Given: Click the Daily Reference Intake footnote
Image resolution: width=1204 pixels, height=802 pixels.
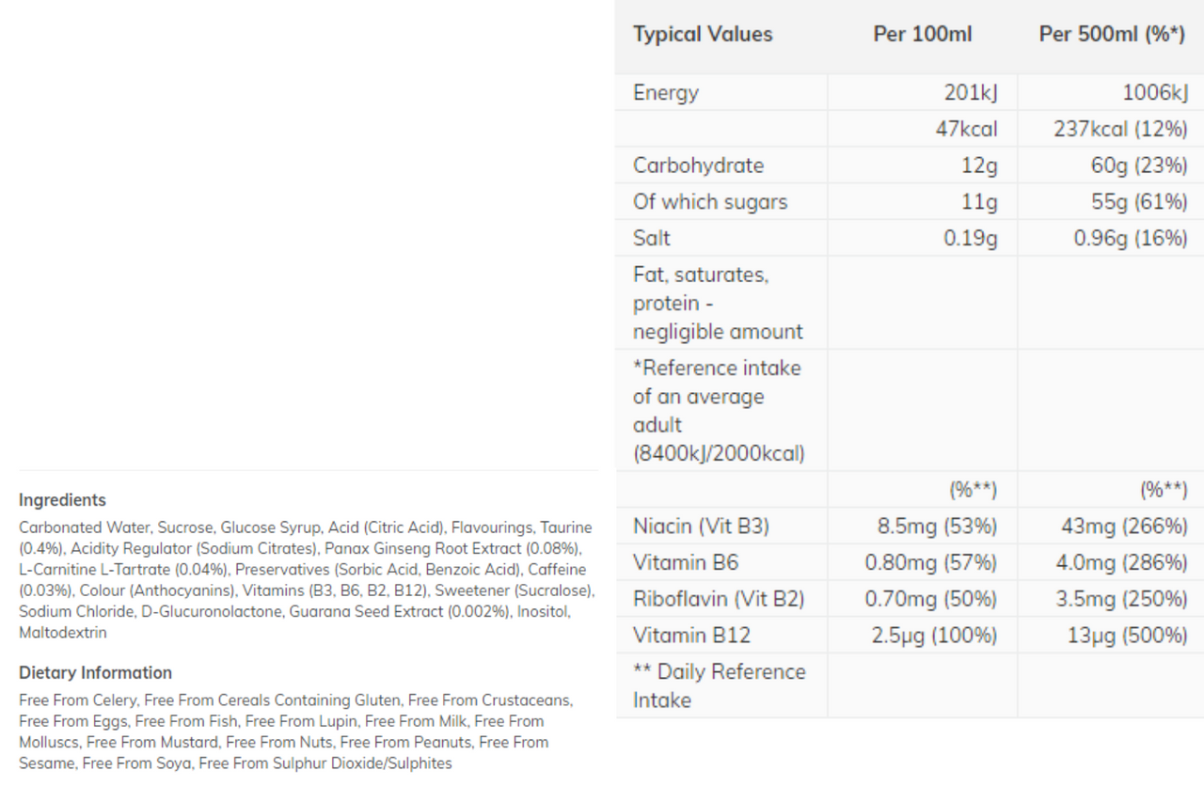Looking at the screenshot, I should pos(720,686).
